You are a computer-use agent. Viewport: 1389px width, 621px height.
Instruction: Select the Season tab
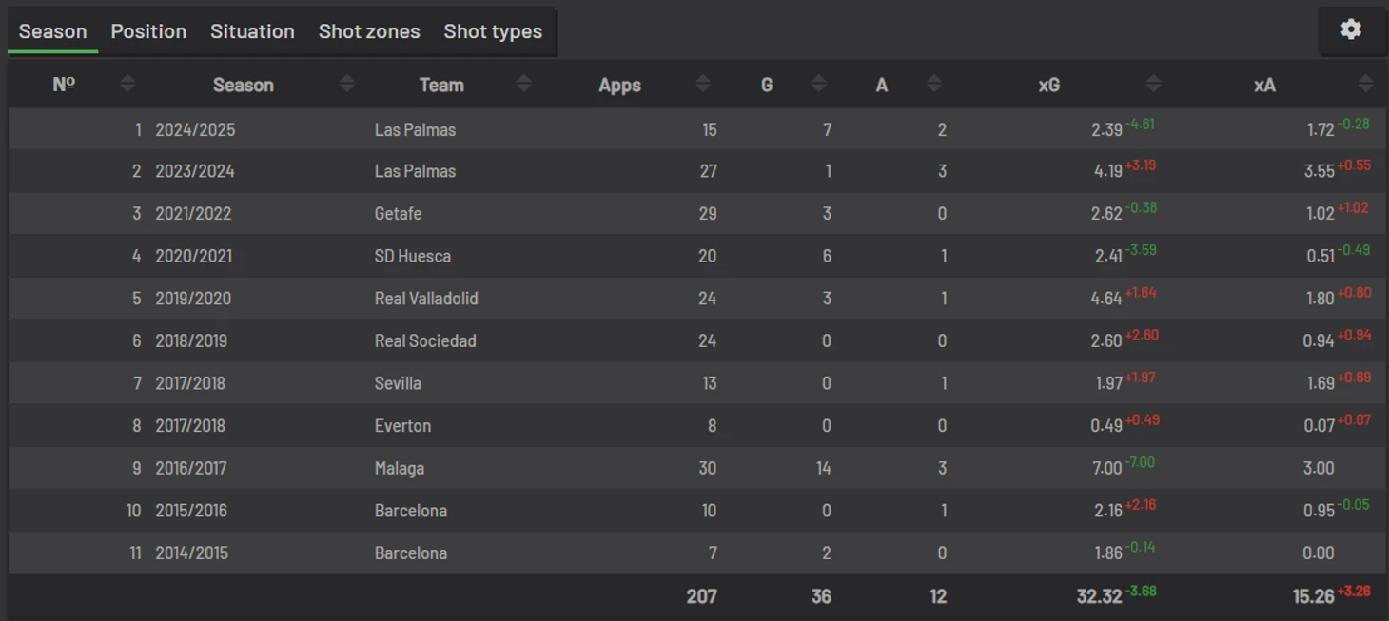tap(53, 31)
